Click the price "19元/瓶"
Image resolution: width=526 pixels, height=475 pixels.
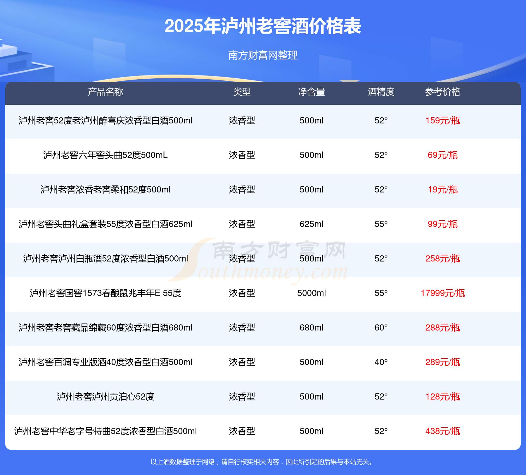443,190
